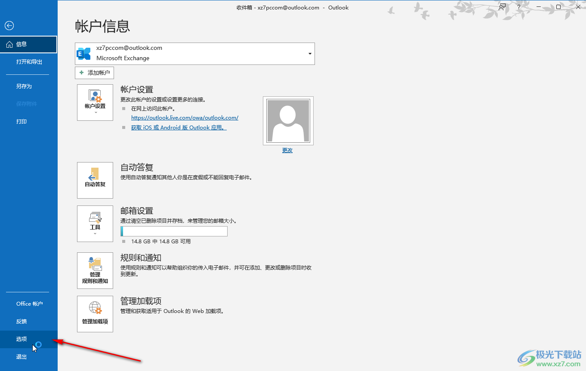The height and width of the screenshot is (371, 586).
Task: Click the 规则和通知 heading
Action: 141,258
